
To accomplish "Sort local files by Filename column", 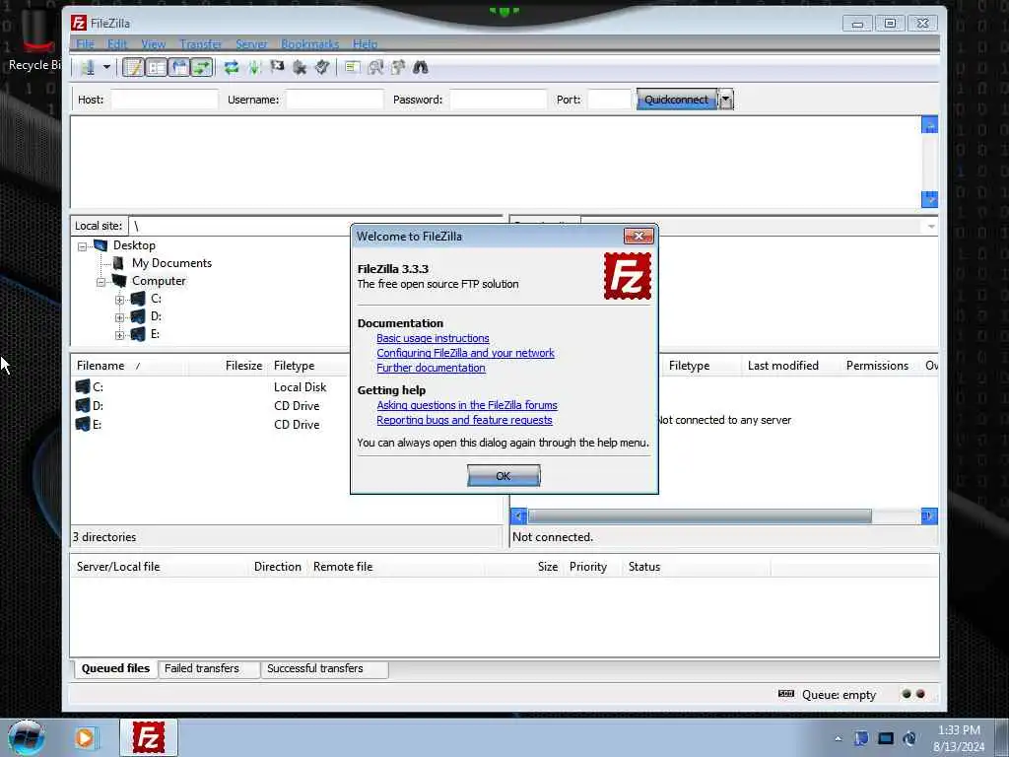I will click(129, 366).
